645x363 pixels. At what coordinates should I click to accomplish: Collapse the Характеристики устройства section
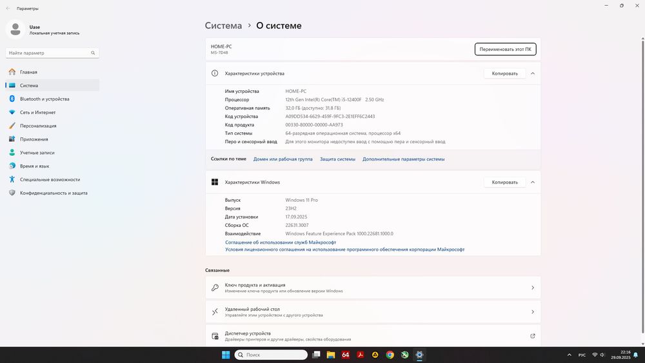[533, 74]
